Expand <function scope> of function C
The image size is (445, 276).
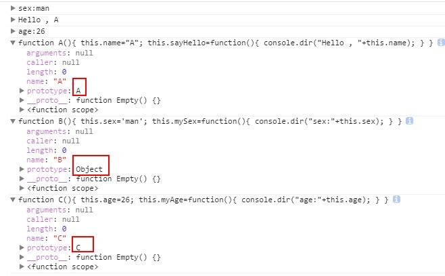(22, 266)
